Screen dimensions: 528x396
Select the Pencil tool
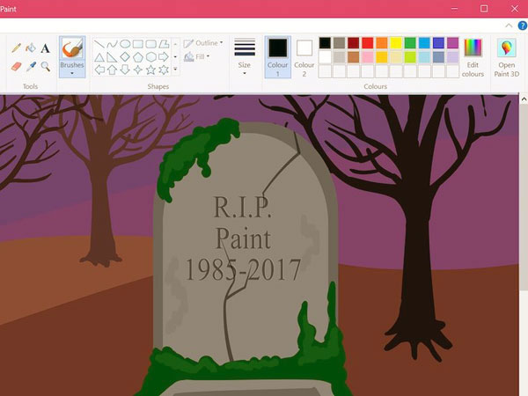(x=16, y=48)
